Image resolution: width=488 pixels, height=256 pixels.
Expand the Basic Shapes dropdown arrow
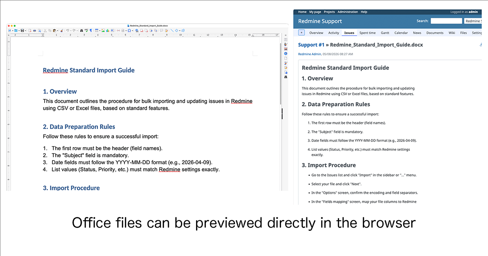(x=180, y=30)
